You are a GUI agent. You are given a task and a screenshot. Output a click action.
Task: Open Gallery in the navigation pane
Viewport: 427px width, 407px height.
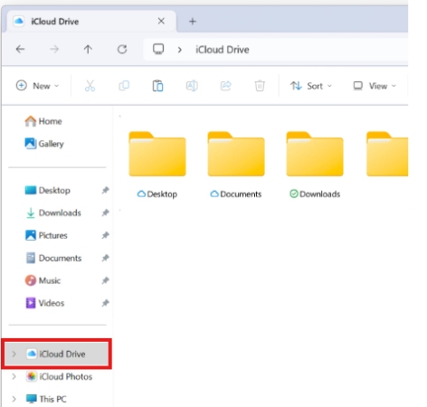pyautogui.click(x=44, y=144)
